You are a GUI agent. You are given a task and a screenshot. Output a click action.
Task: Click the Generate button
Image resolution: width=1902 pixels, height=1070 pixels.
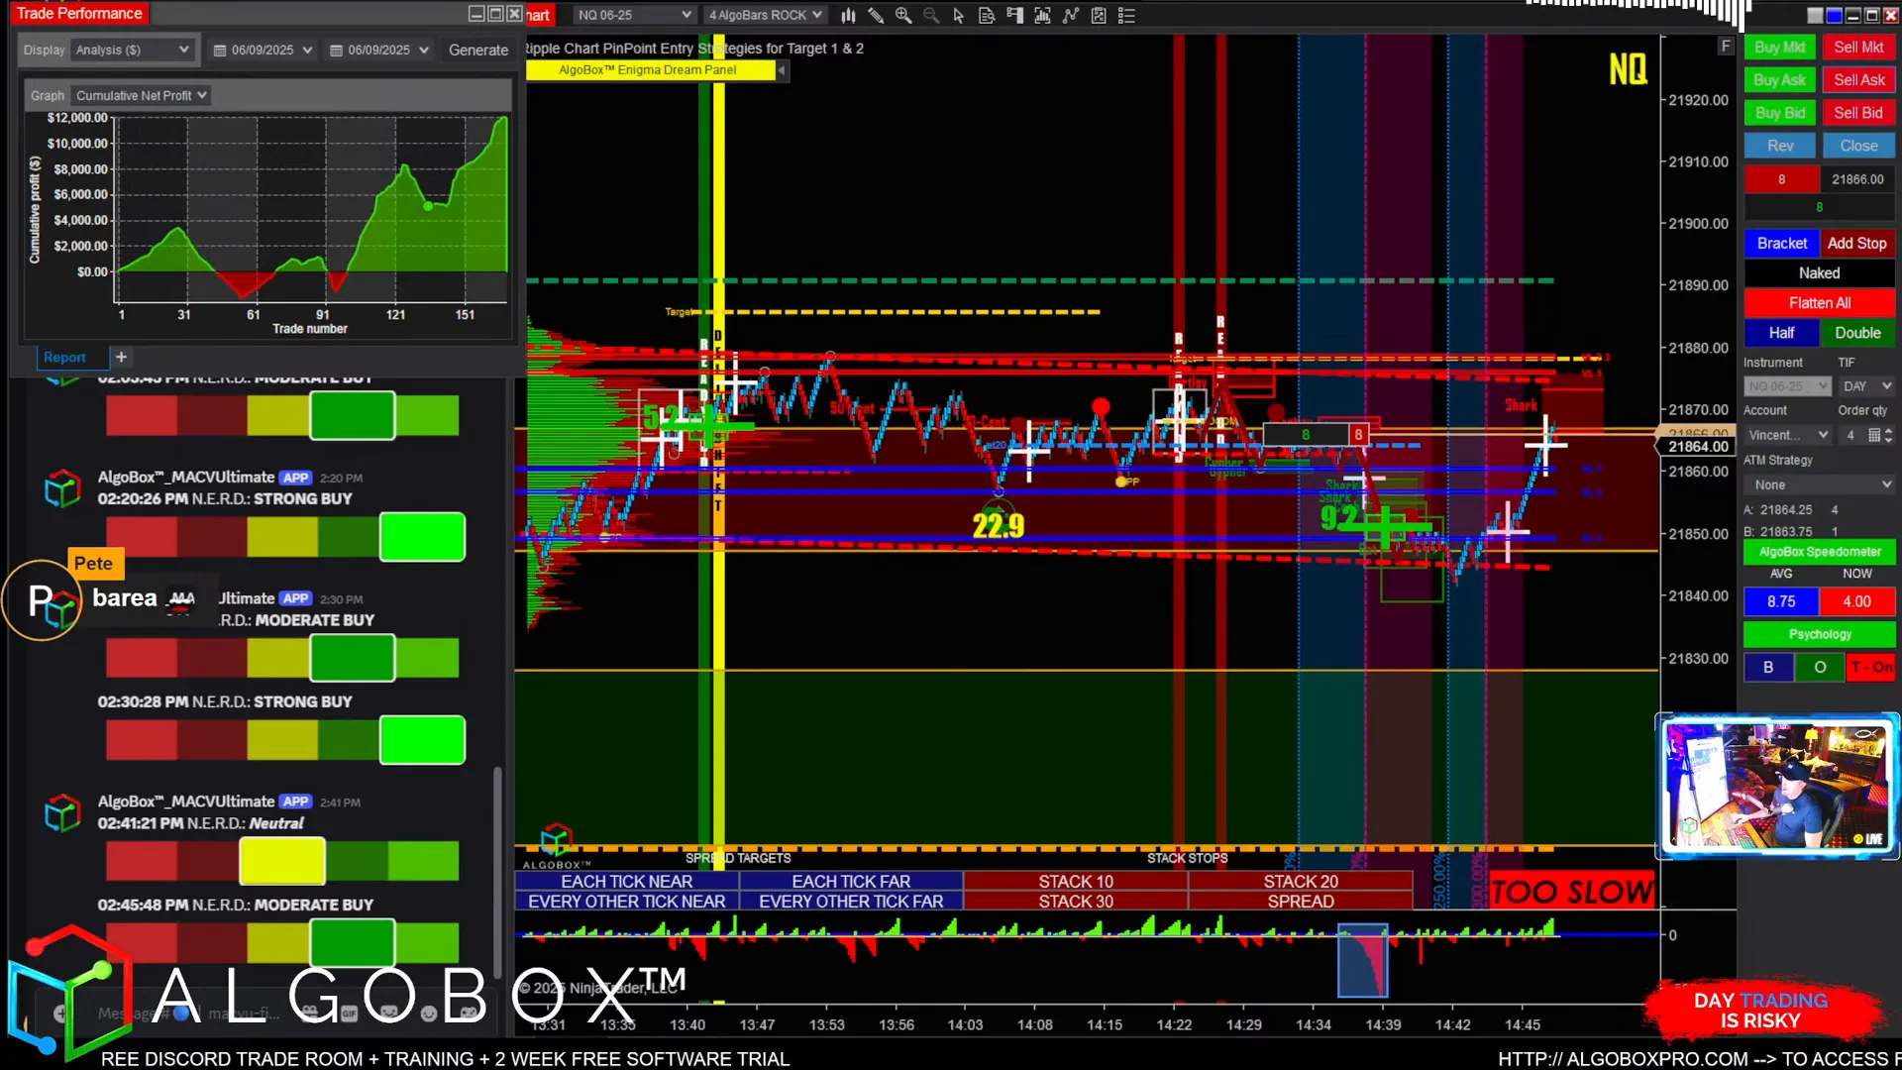tap(478, 50)
